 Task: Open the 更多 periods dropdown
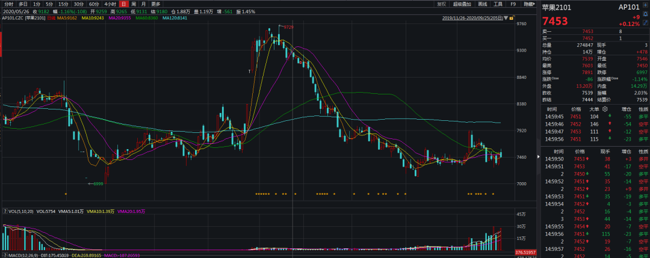tap(155, 4)
